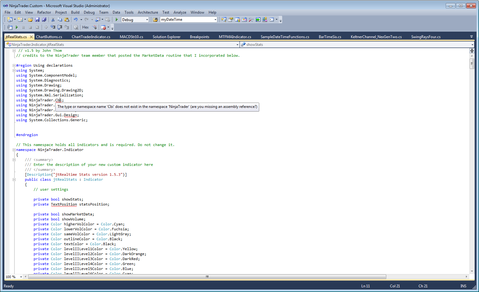The width and height of the screenshot is (479, 292).
Task: Click the Cut scissors icon
Action: [x=53, y=20]
